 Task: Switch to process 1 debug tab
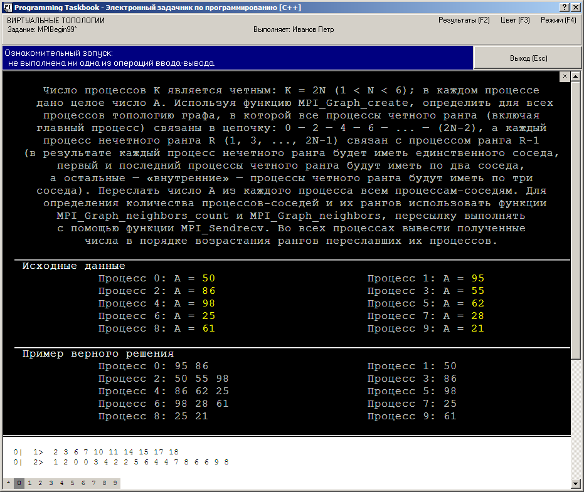click(x=30, y=483)
